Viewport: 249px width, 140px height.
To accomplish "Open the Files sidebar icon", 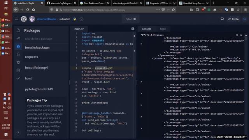I will pos(18,30).
